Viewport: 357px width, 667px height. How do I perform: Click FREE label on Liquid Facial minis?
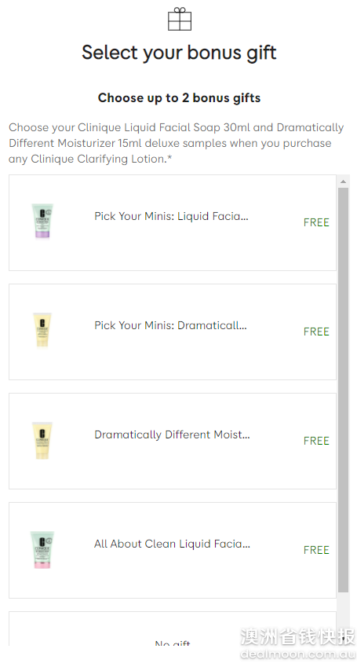317,222
